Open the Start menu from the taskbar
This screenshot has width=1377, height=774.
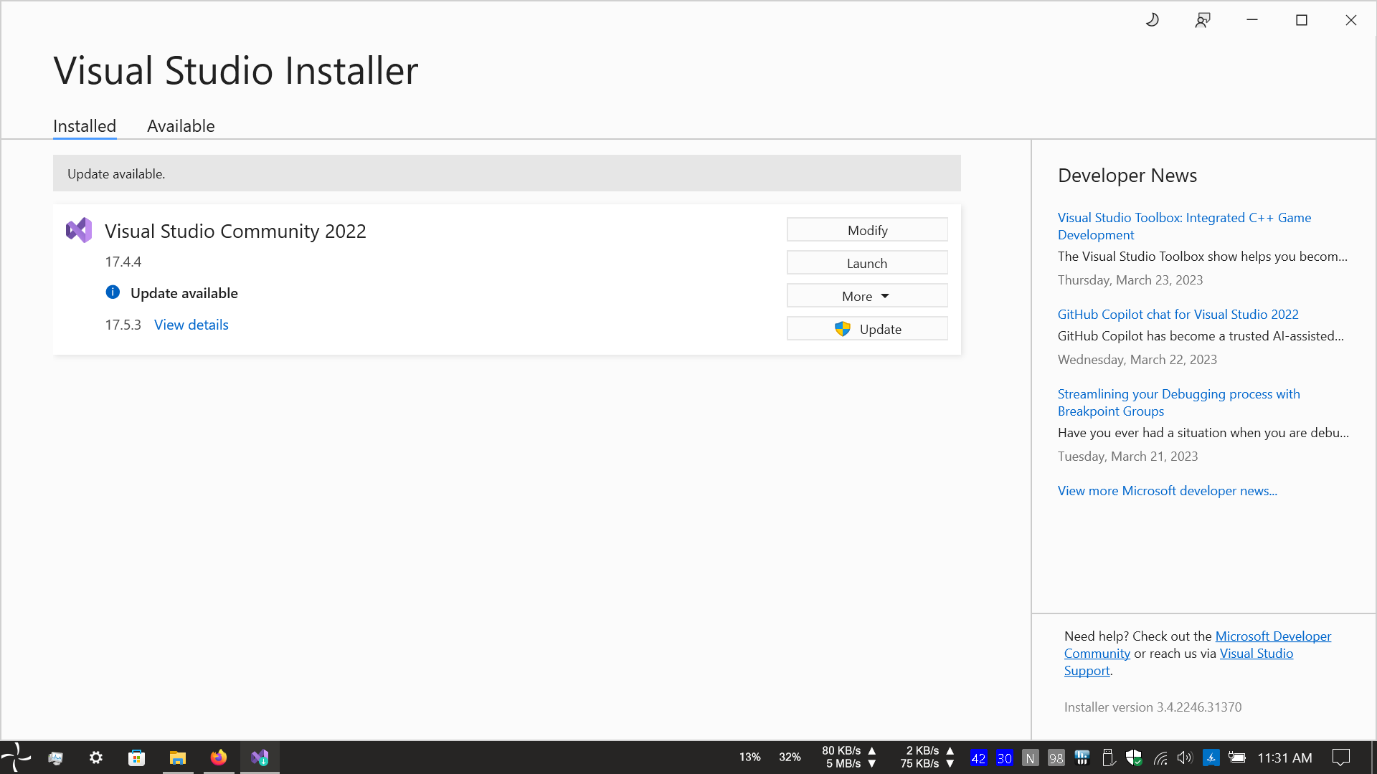tap(16, 758)
